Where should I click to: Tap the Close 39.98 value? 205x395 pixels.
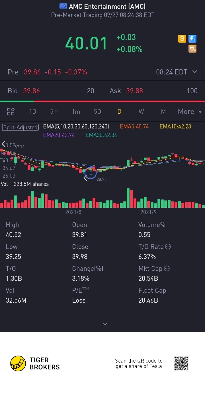pos(80,257)
